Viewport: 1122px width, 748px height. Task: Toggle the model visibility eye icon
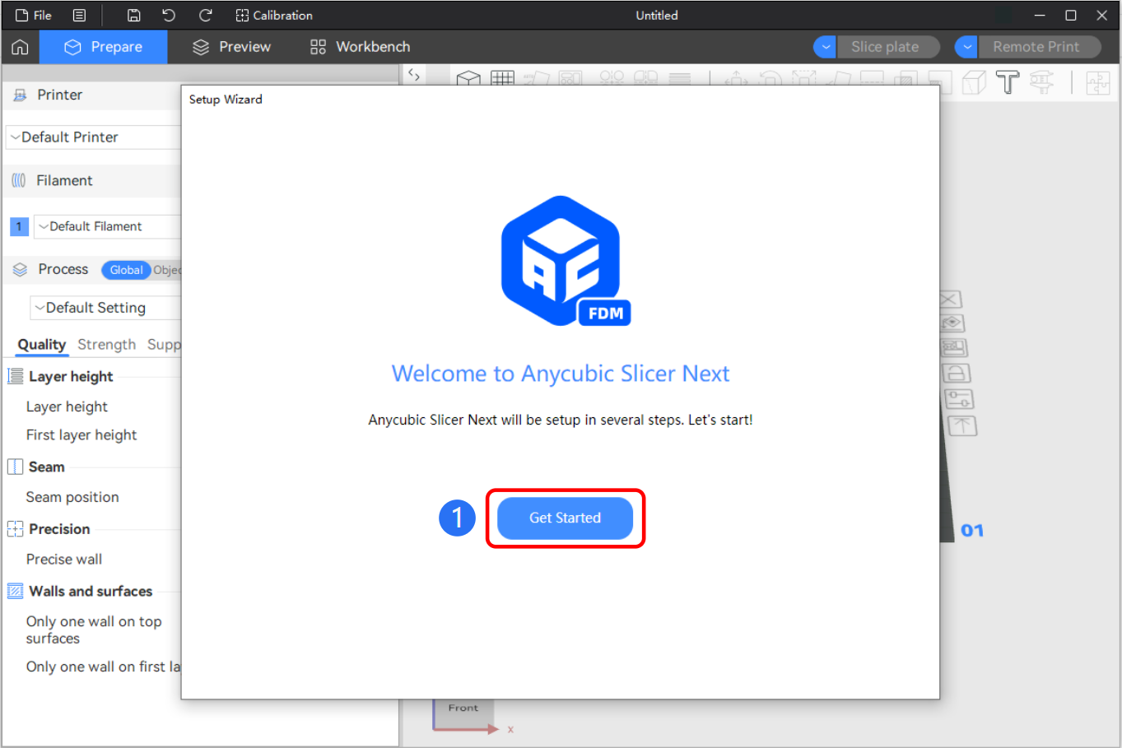click(x=952, y=323)
